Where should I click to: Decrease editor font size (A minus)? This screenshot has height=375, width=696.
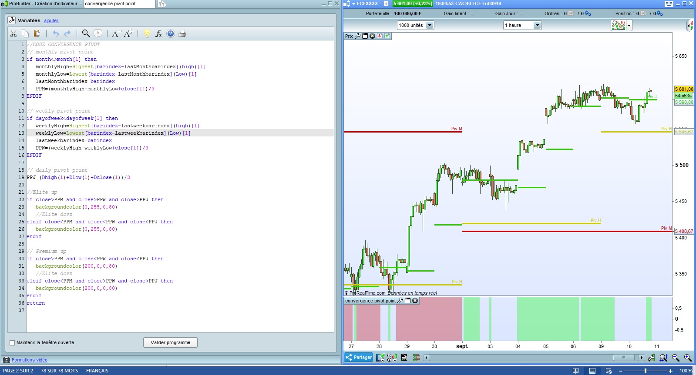116,33
